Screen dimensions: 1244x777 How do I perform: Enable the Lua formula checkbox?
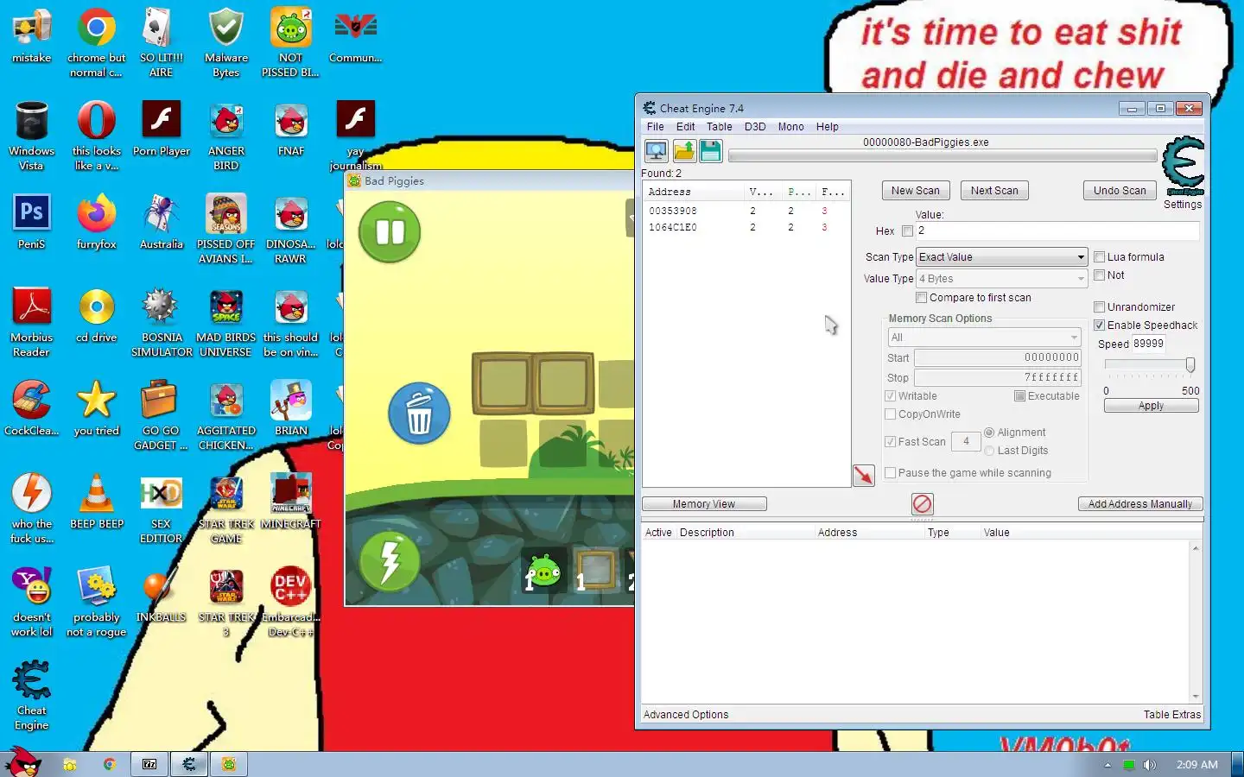(x=1100, y=257)
